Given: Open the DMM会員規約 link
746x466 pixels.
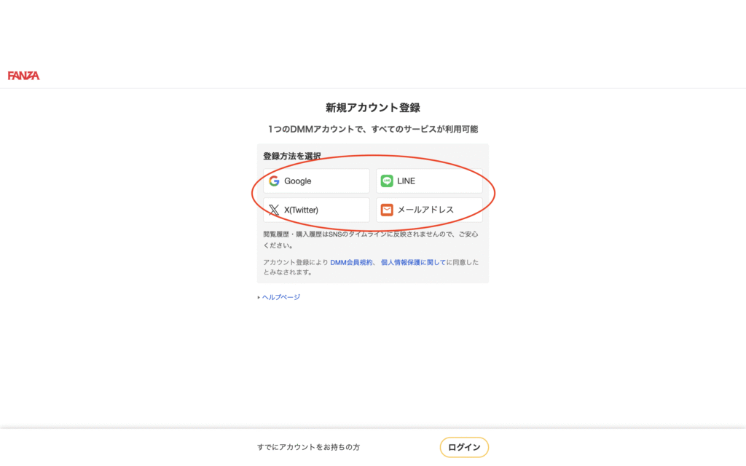Looking at the screenshot, I should coord(351,262).
